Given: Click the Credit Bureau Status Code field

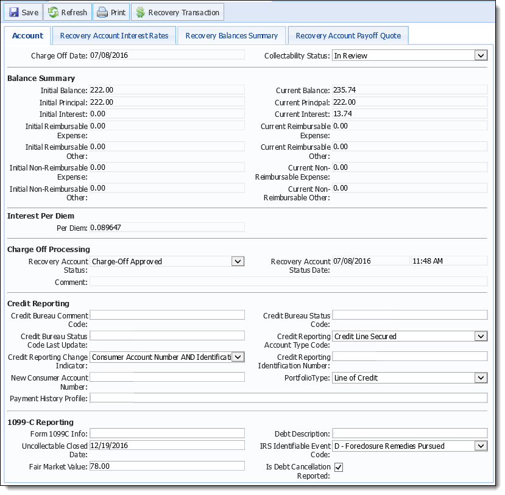Looking at the screenshot, I should (410, 315).
